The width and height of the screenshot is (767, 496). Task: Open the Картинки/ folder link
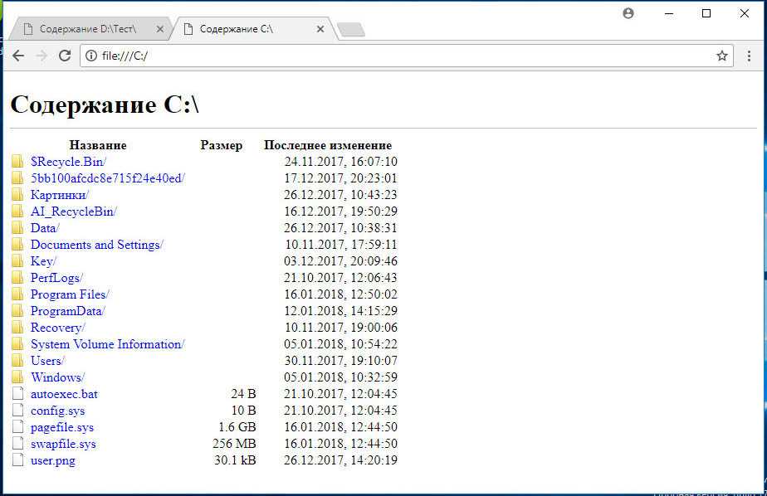tap(60, 195)
